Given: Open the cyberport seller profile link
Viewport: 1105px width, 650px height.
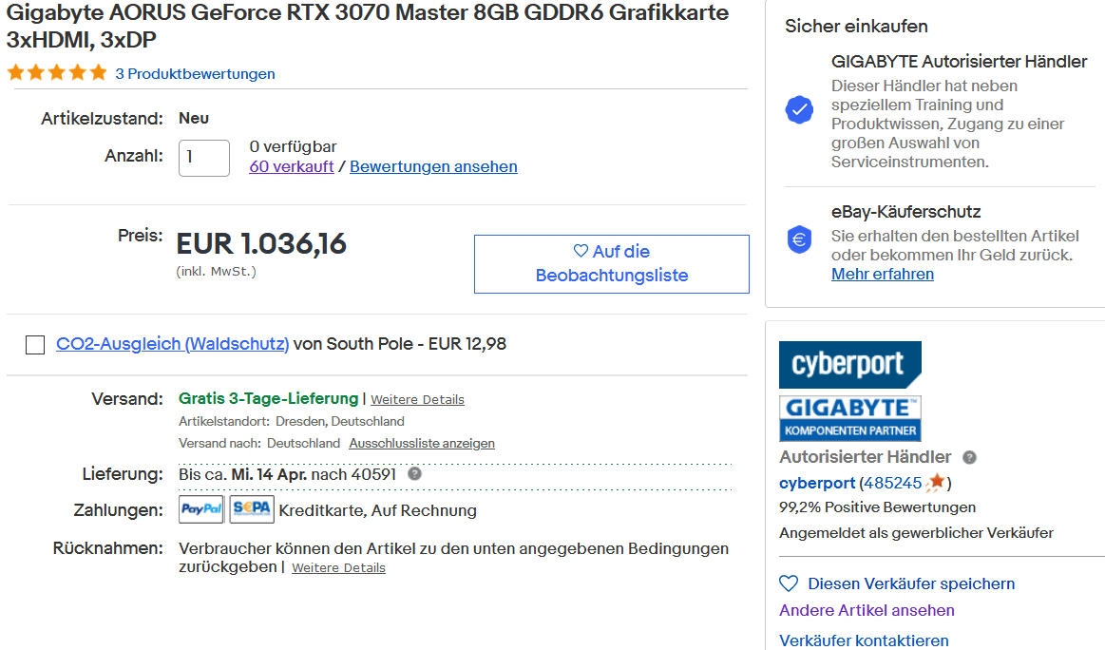Looking at the screenshot, I should click(817, 483).
